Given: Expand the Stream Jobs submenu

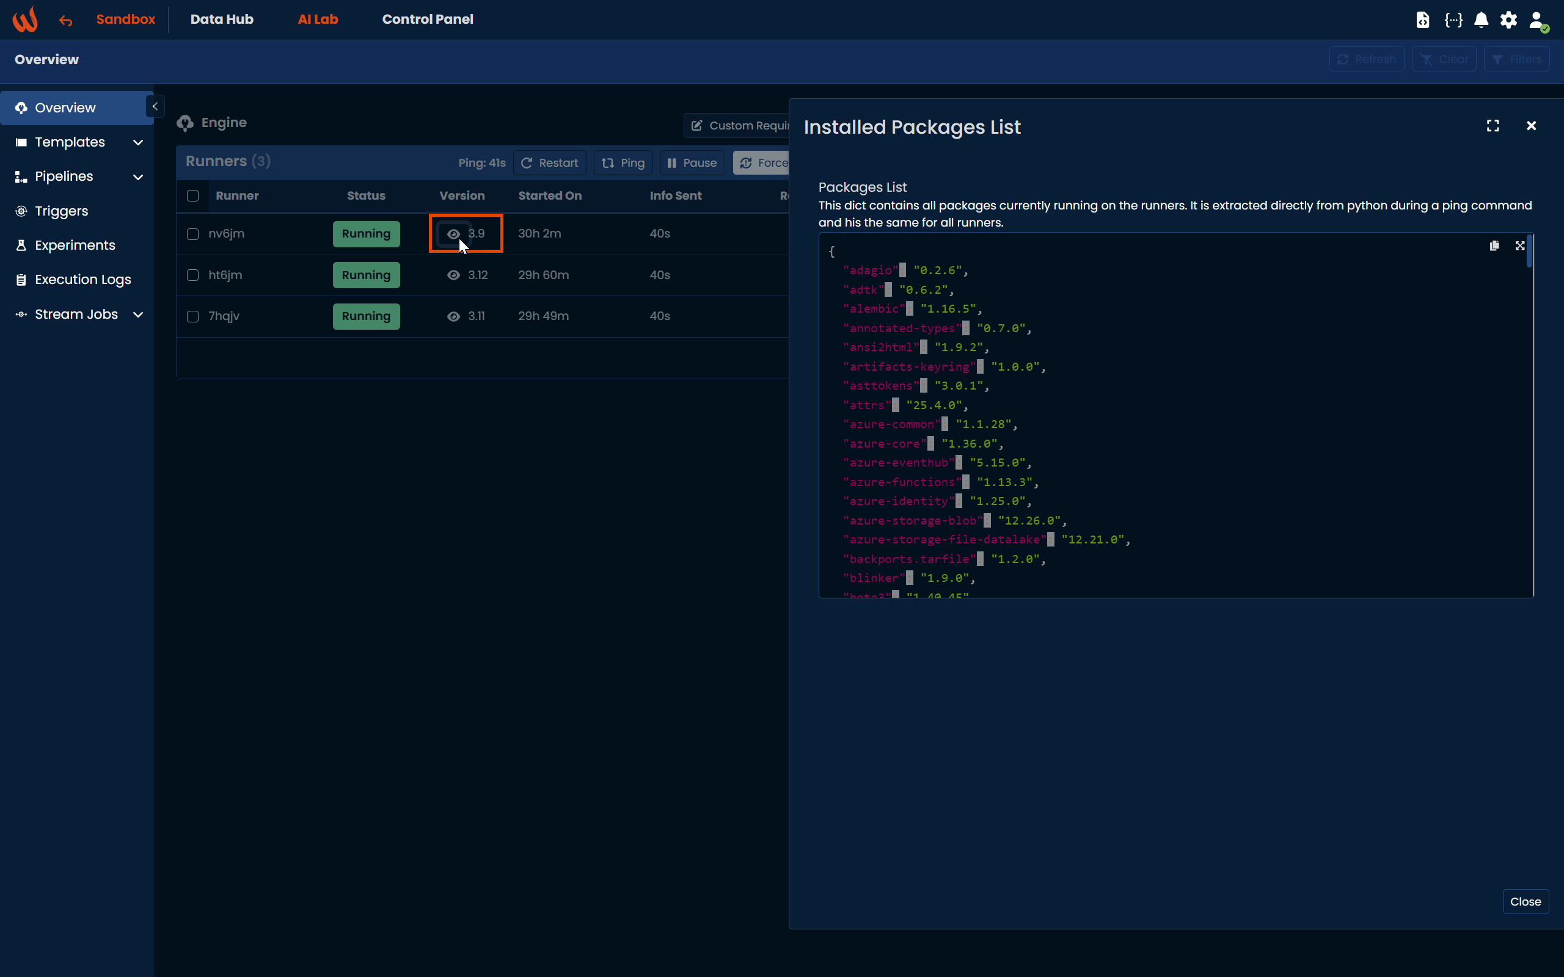Looking at the screenshot, I should coord(137,314).
